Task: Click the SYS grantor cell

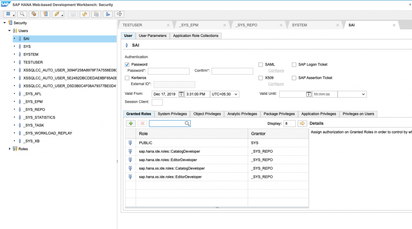Action: click(278, 143)
